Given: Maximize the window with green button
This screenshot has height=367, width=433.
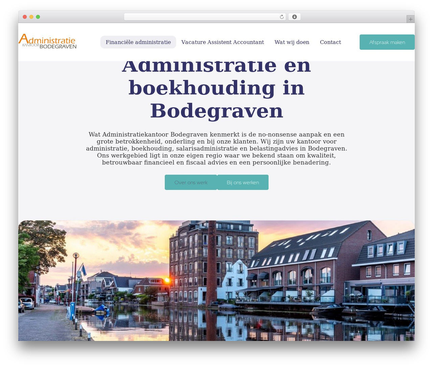Looking at the screenshot, I should [x=38, y=17].
